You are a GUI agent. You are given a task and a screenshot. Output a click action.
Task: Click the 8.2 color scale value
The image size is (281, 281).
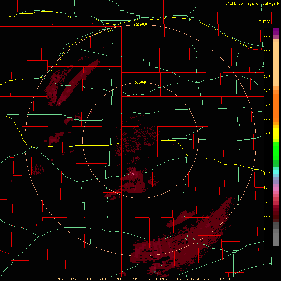[x=267, y=63]
